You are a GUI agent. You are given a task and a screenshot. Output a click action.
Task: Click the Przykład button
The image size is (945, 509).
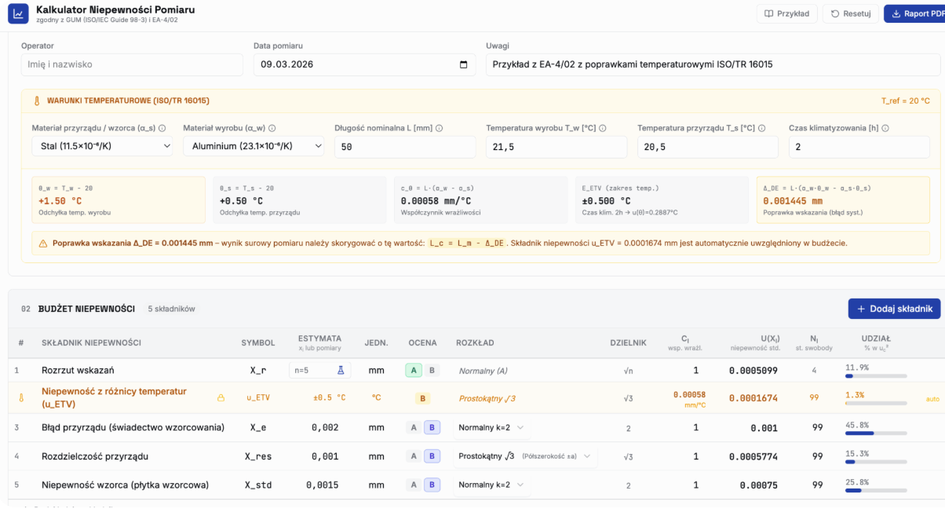787,13
